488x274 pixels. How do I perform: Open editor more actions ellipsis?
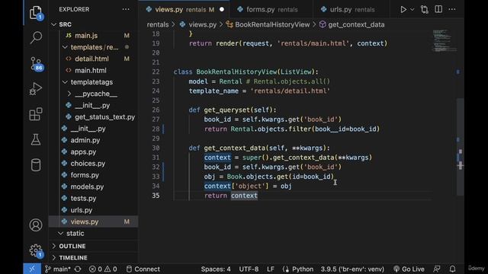(452, 9)
